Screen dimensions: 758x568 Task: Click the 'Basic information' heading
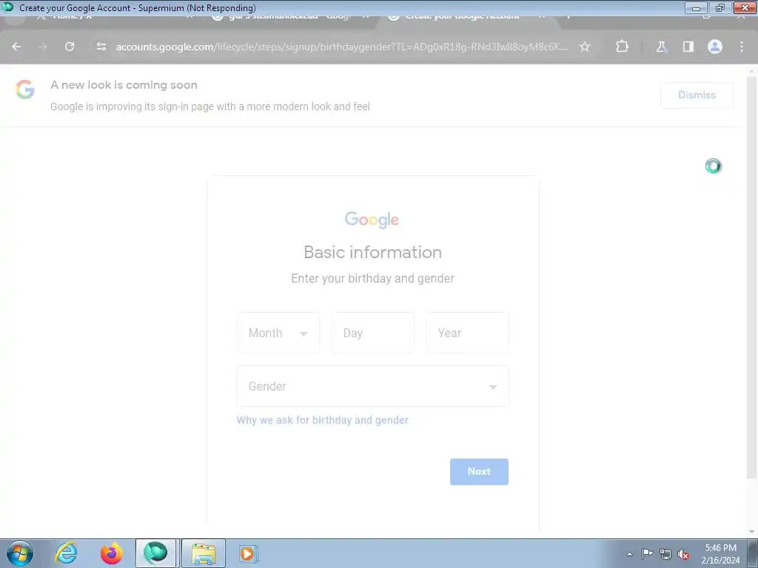tap(373, 253)
